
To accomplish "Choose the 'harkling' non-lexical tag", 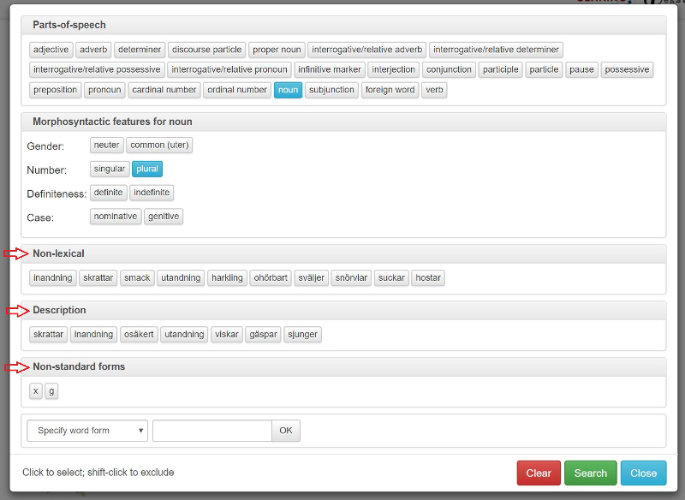I will tap(228, 277).
